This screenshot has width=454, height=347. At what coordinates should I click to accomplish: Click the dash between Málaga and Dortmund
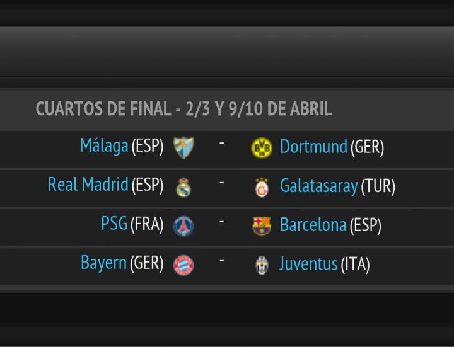point(222,143)
